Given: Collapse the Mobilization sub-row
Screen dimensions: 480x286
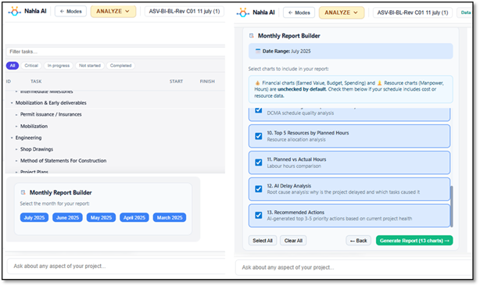Looking at the screenshot, I should click(x=16, y=127).
